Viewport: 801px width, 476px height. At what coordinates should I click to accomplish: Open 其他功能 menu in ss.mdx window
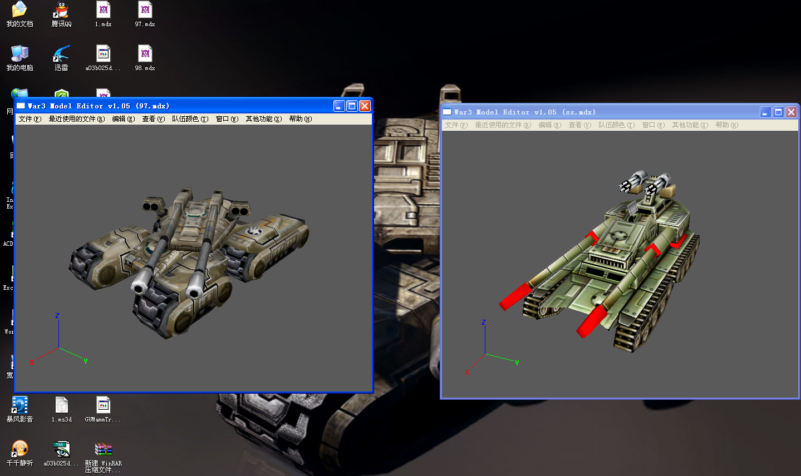point(690,125)
